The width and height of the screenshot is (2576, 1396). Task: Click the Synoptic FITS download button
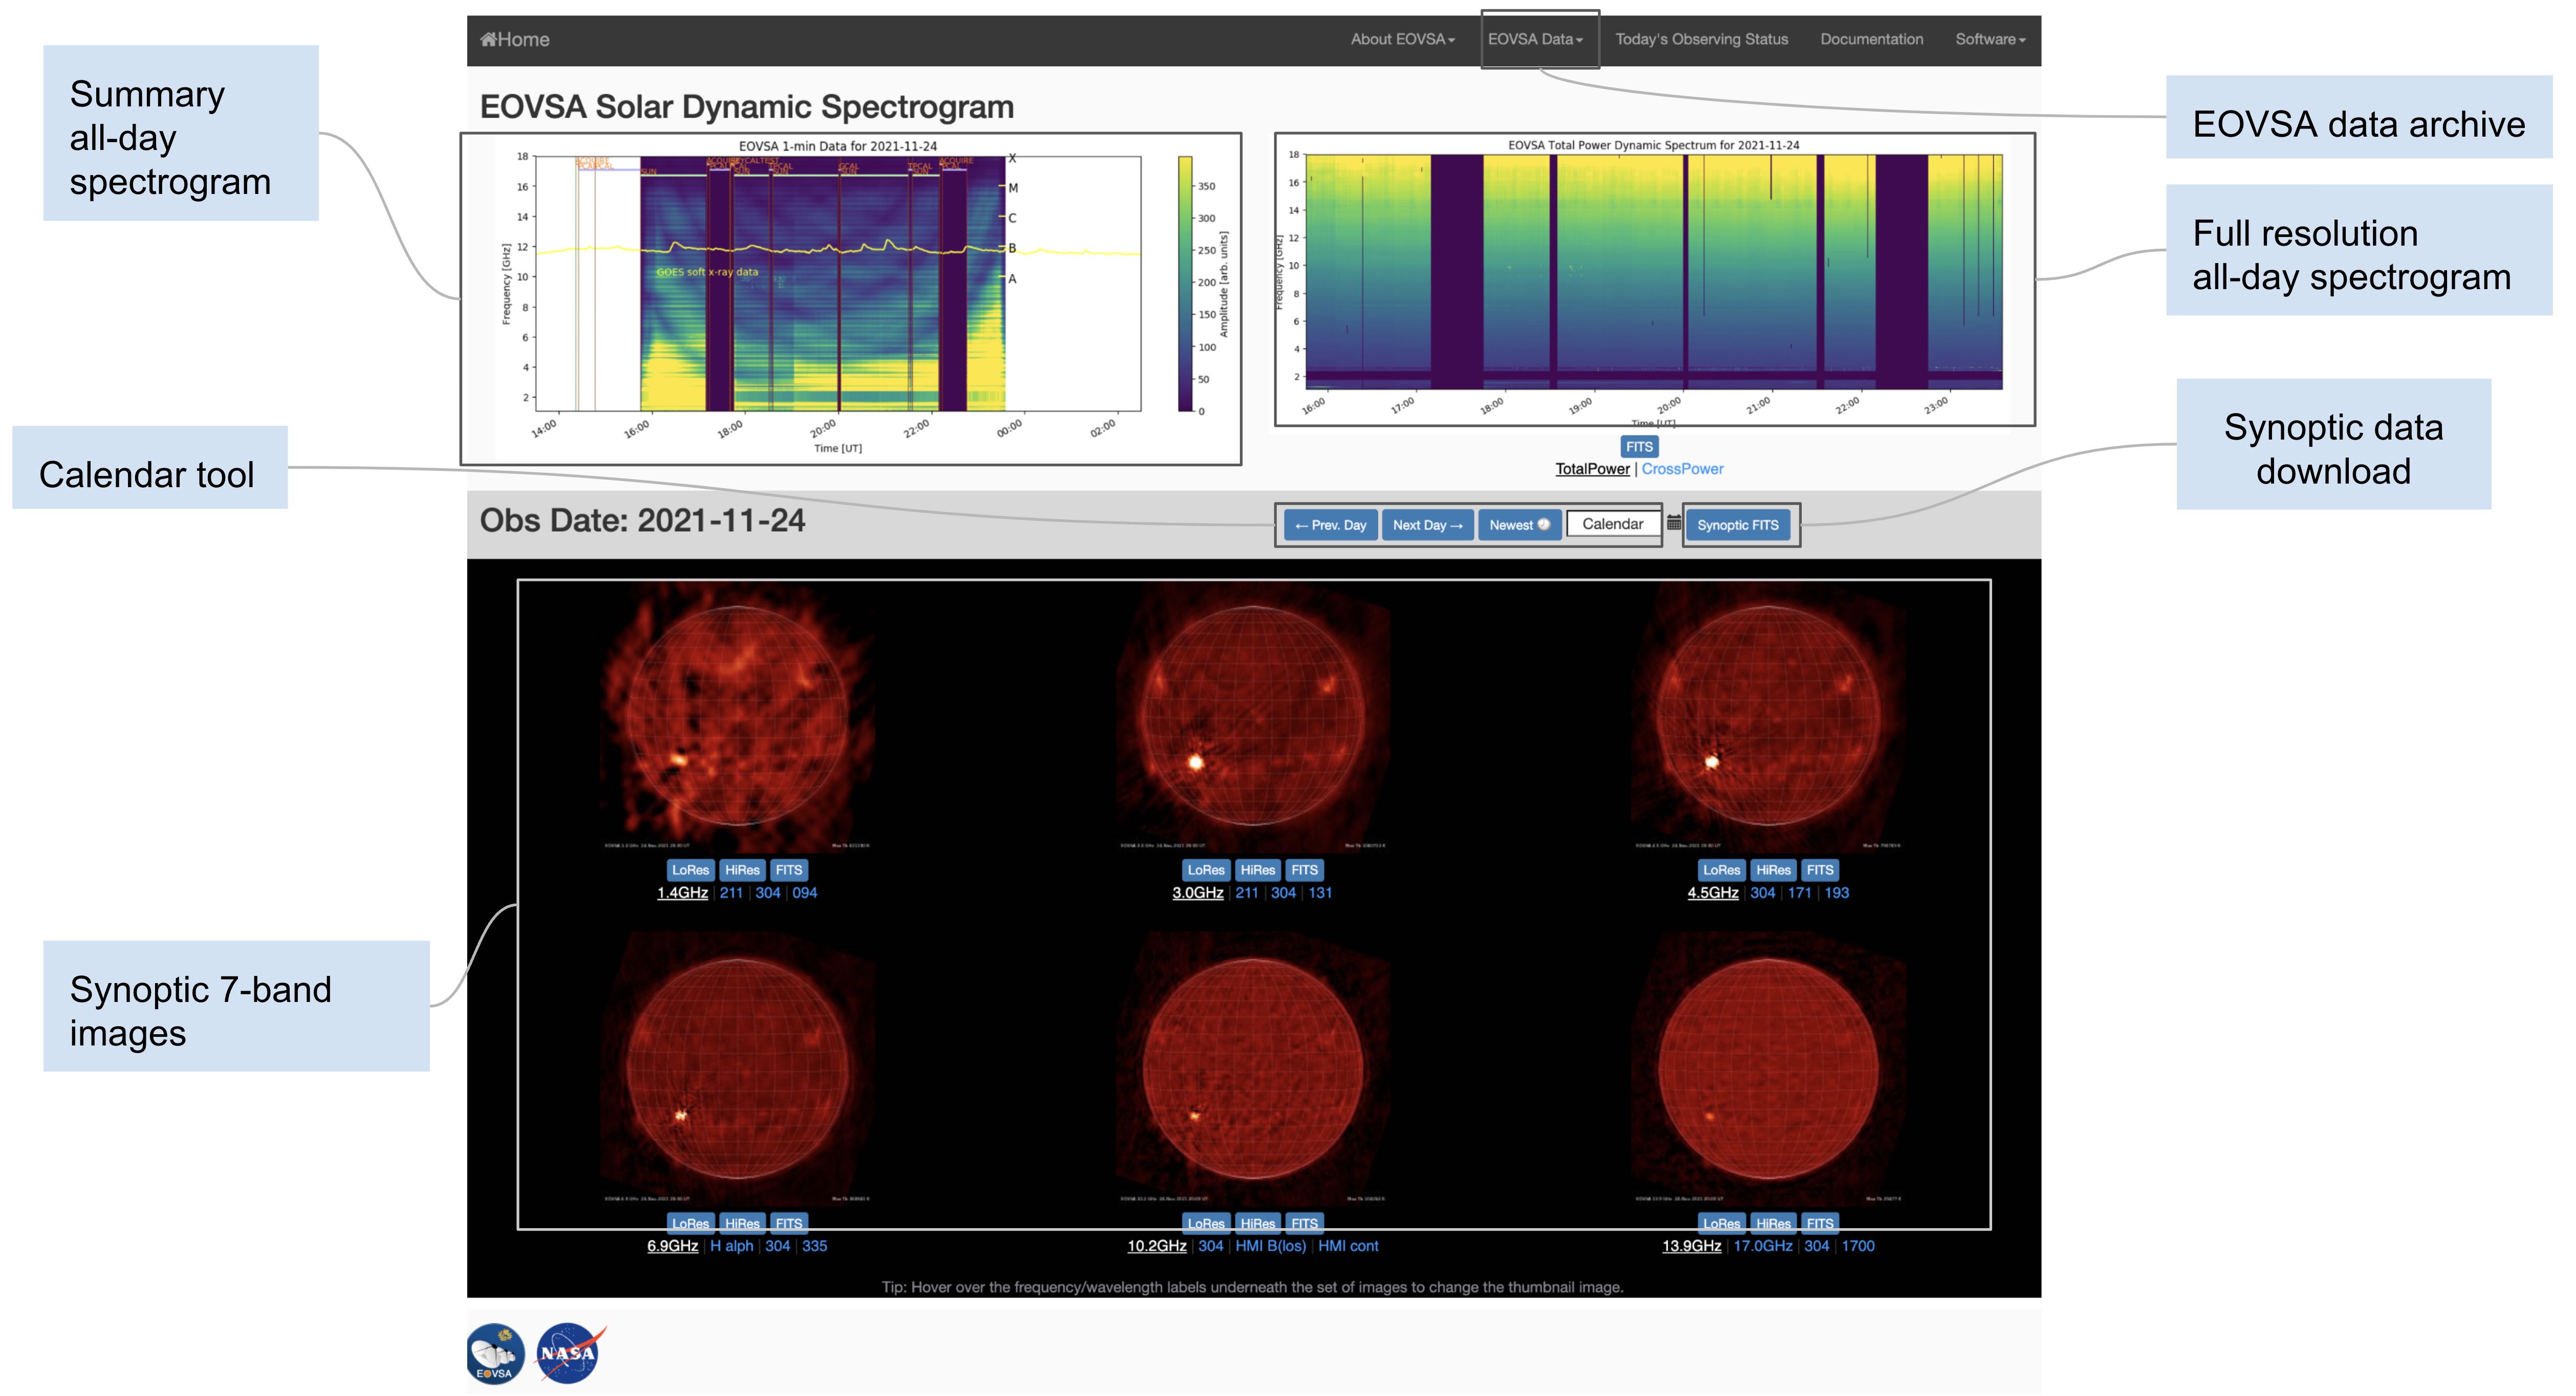pos(1737,525)
